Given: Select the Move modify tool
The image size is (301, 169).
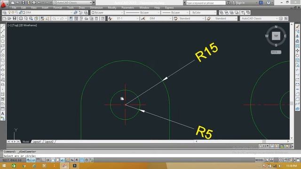Looking at the screenshot, I should tap(297, 51).
